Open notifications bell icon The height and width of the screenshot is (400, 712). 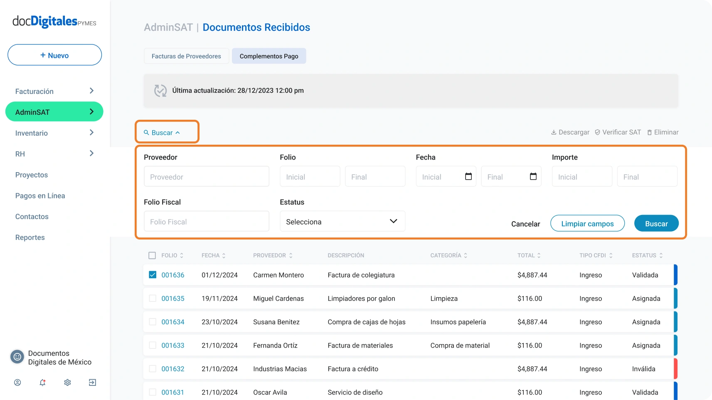coord(42,383)
